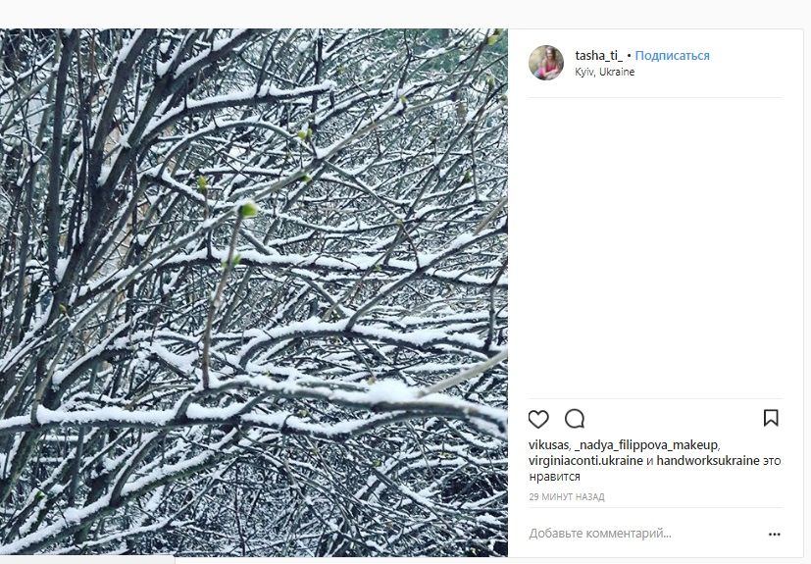This screenshot has width=811, height=564.
Task: Click the bullet separator before Подписаться
Action: pyautogui.click(x=629, y=56)
